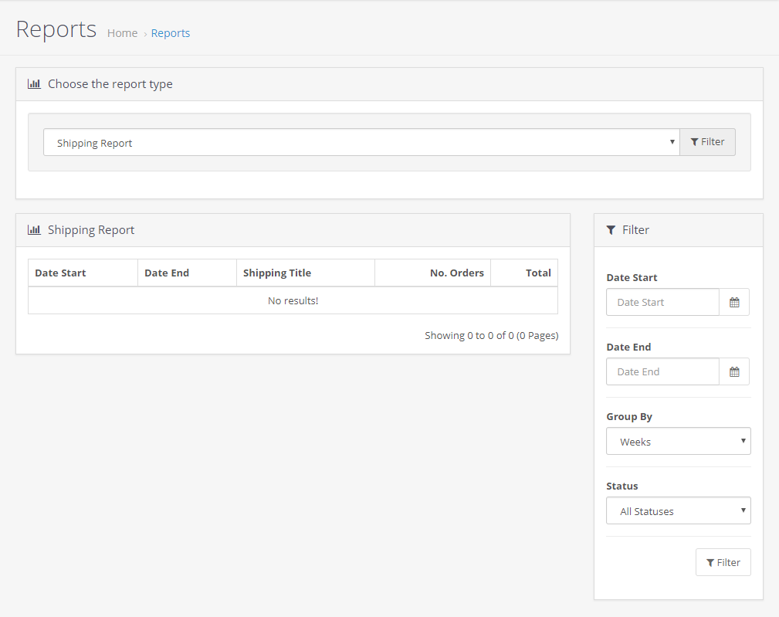Viewport: 779px width, 617px height.
Task: Click the Total column header
Action: point(538,273)
